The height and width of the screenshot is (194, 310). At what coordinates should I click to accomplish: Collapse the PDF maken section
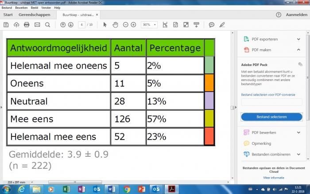tap(298, 50)
